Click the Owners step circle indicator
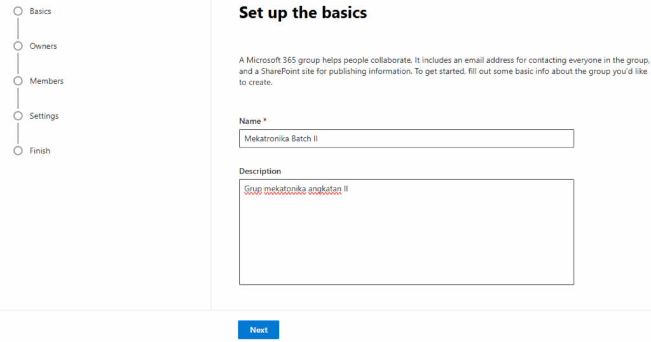The height and width of the screenshot is (342, 651). (18, 46)
